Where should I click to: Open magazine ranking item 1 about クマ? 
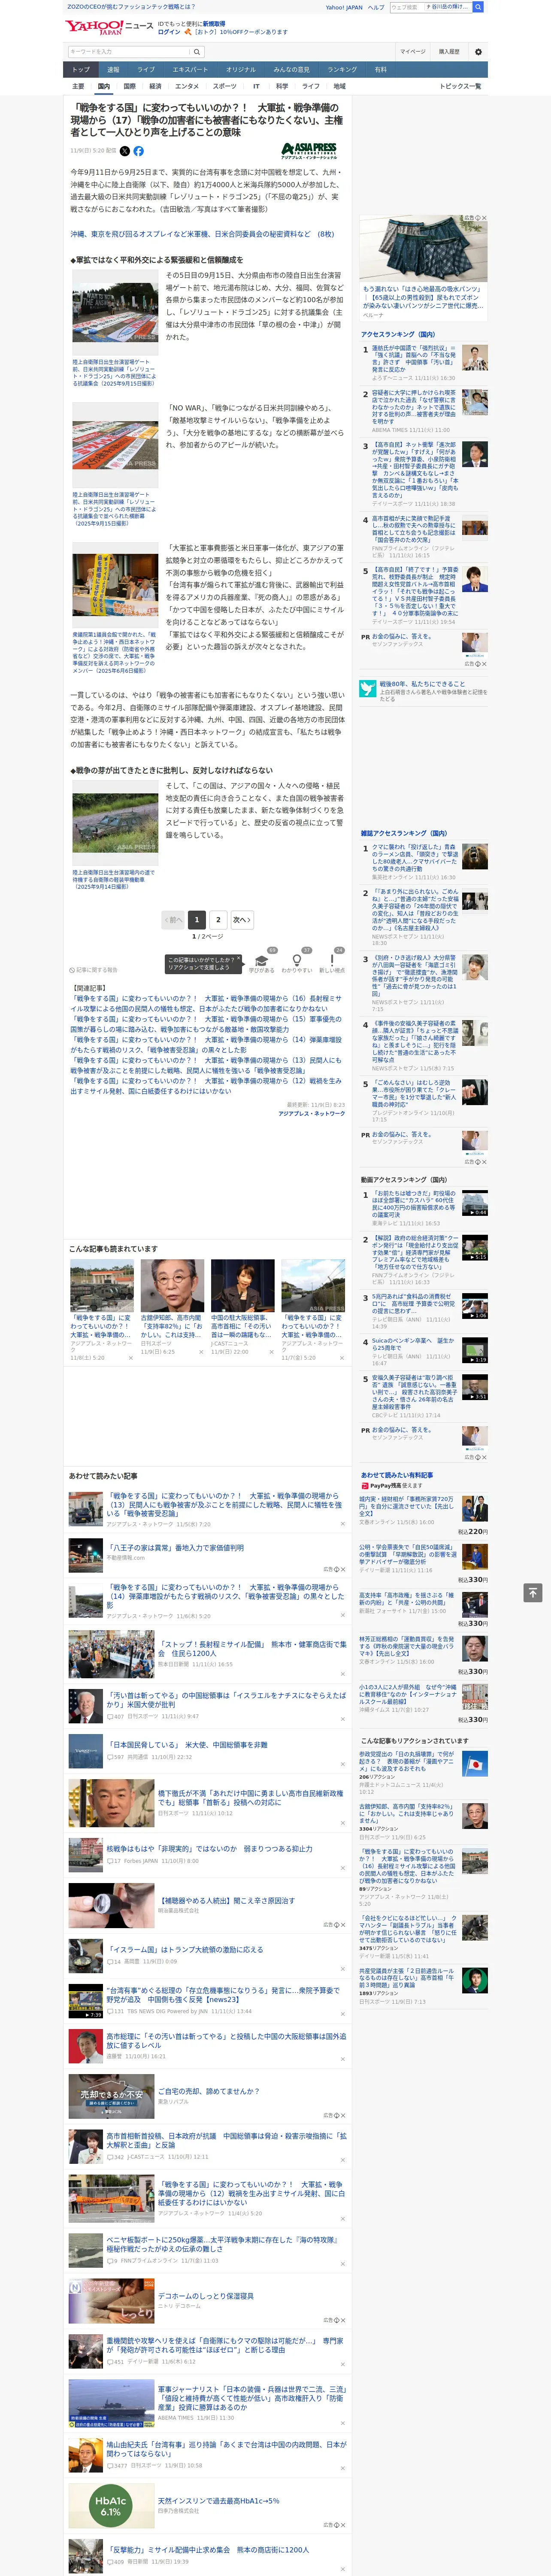(425, 862)
